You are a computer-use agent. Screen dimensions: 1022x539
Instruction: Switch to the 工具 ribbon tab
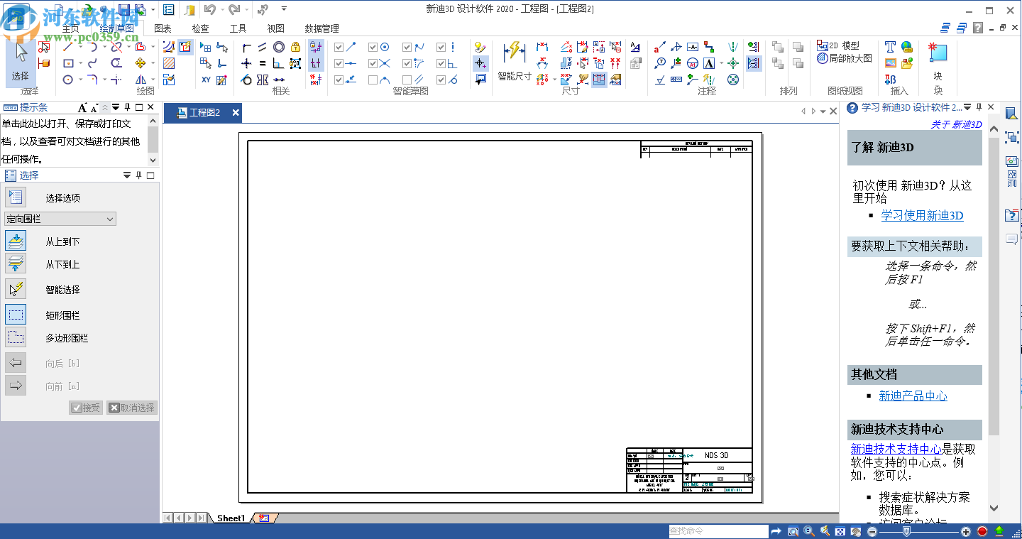[x=238, y=28]
